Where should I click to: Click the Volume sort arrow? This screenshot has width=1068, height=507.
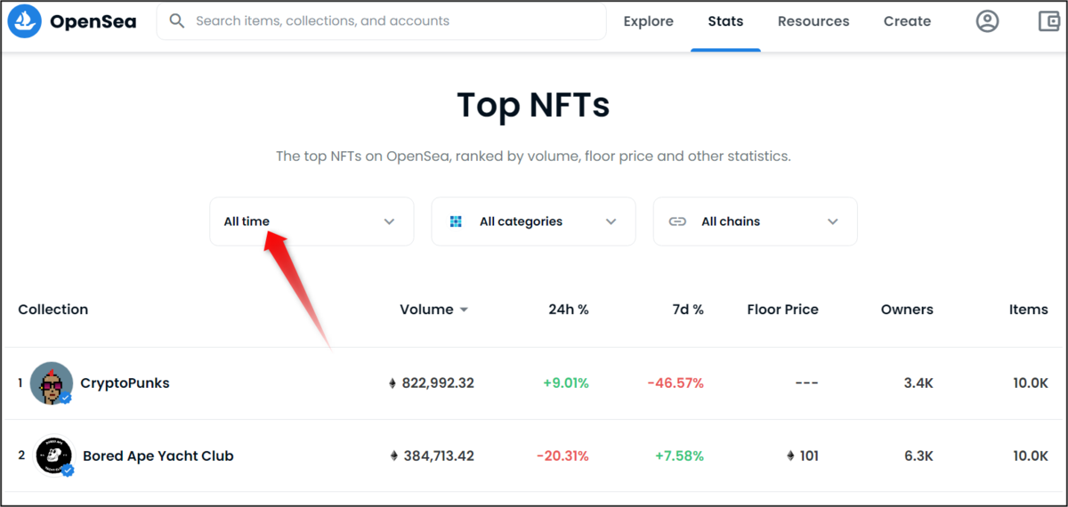pos(463,310)
